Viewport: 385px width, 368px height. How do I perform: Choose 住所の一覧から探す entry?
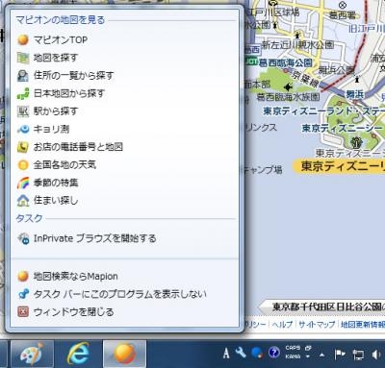tap(125, 76)
